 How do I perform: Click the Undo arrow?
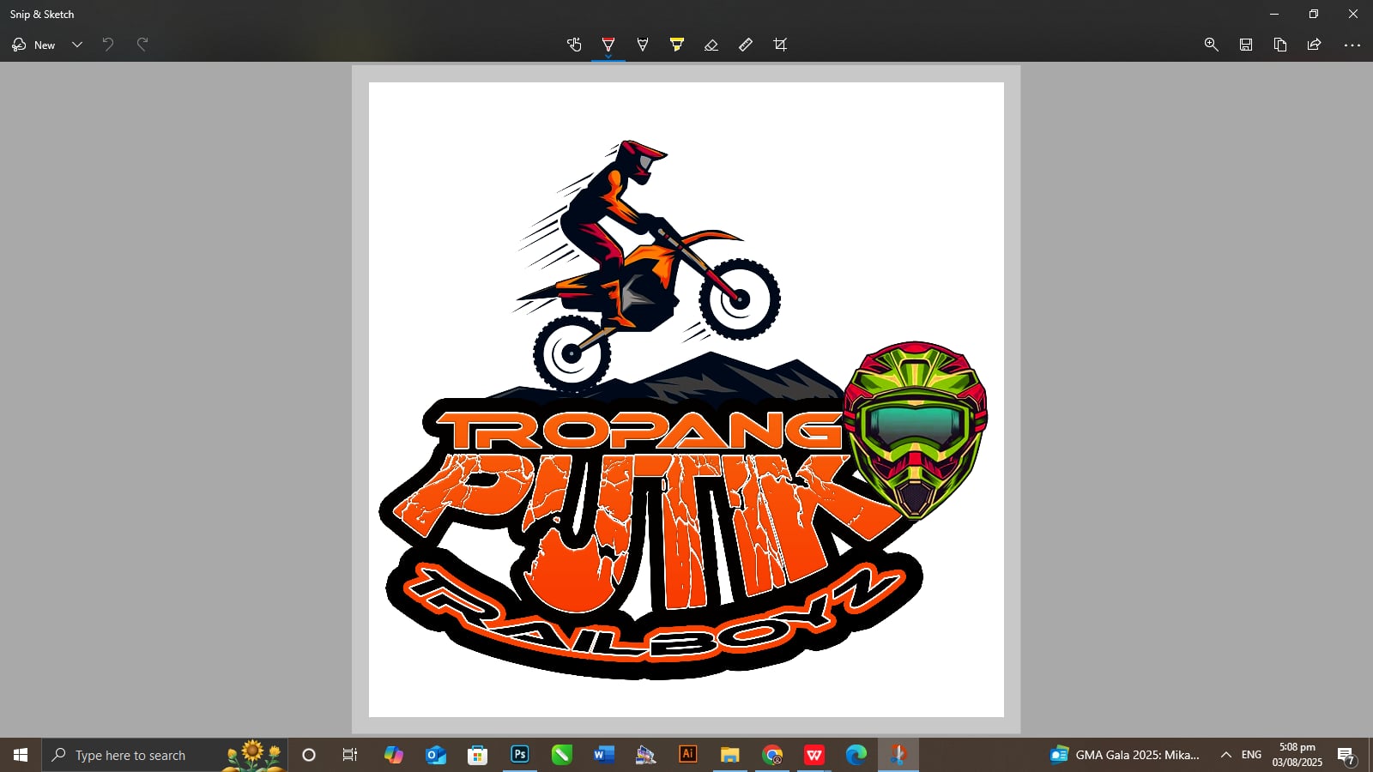point(108,45)
